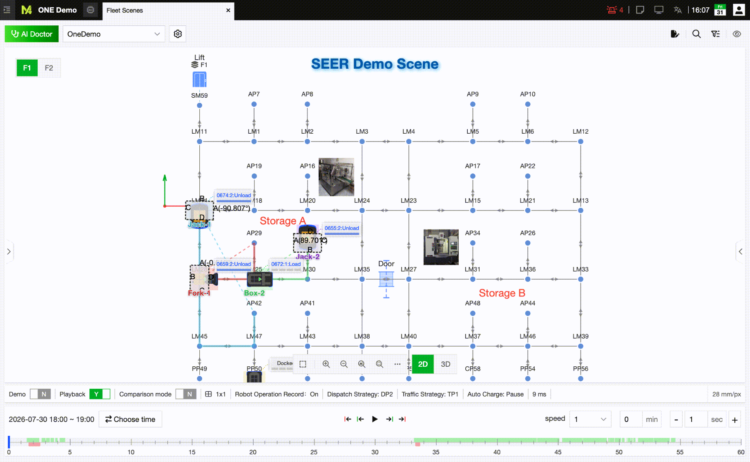750x462 pixels.
Task: Decrease seconds with minus button
Action: pos(676,419)
